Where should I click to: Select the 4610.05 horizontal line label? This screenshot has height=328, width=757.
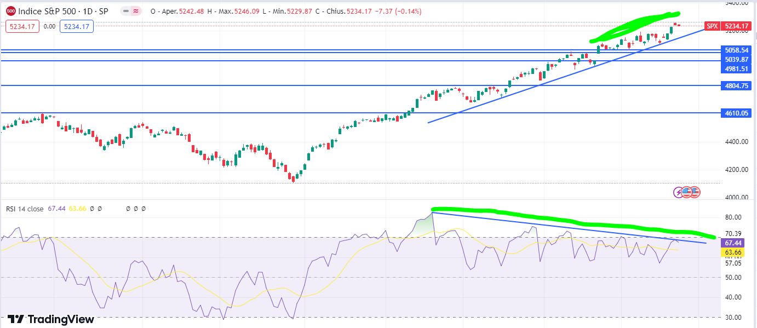coord(736,113)
